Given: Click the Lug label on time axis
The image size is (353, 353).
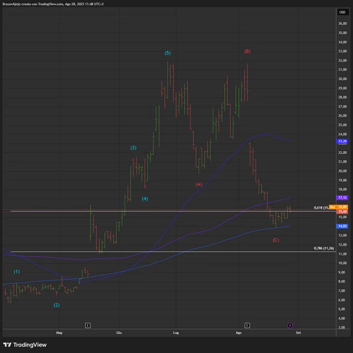Looking at the screenshot, I should [176, 333].
